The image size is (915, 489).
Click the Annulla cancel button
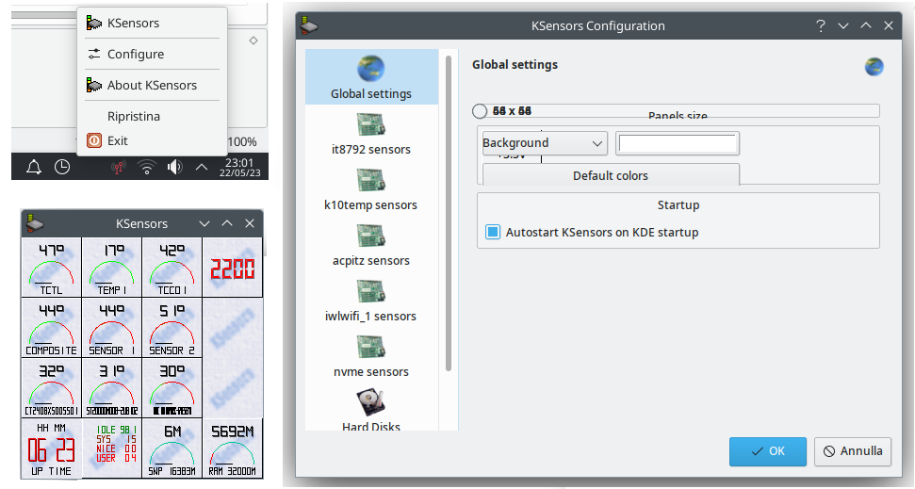(852, 451)
